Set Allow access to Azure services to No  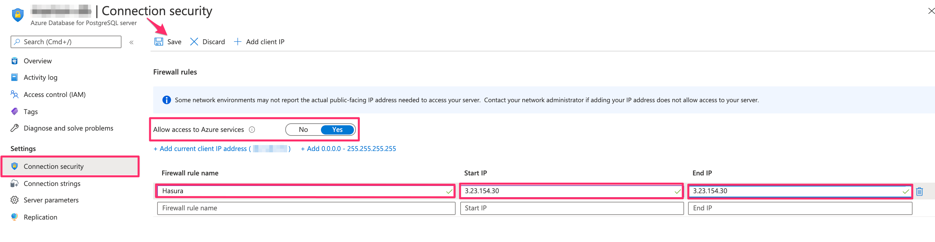[303, 130]
